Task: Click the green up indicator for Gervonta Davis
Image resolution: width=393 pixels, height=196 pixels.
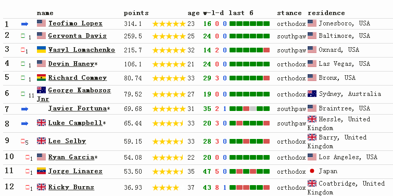Action: pyautogui.click(x=23, y=36)
